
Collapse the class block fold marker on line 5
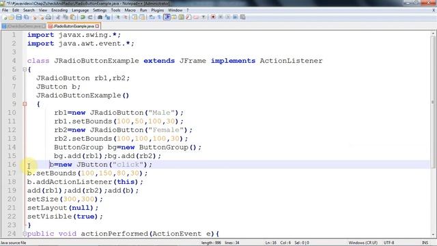coord(25,69)
